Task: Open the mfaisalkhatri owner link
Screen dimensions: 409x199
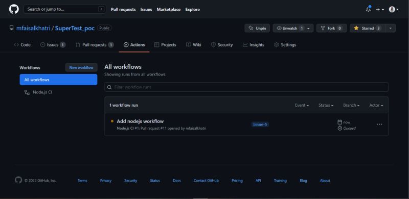Action: [x=33, y=28]
